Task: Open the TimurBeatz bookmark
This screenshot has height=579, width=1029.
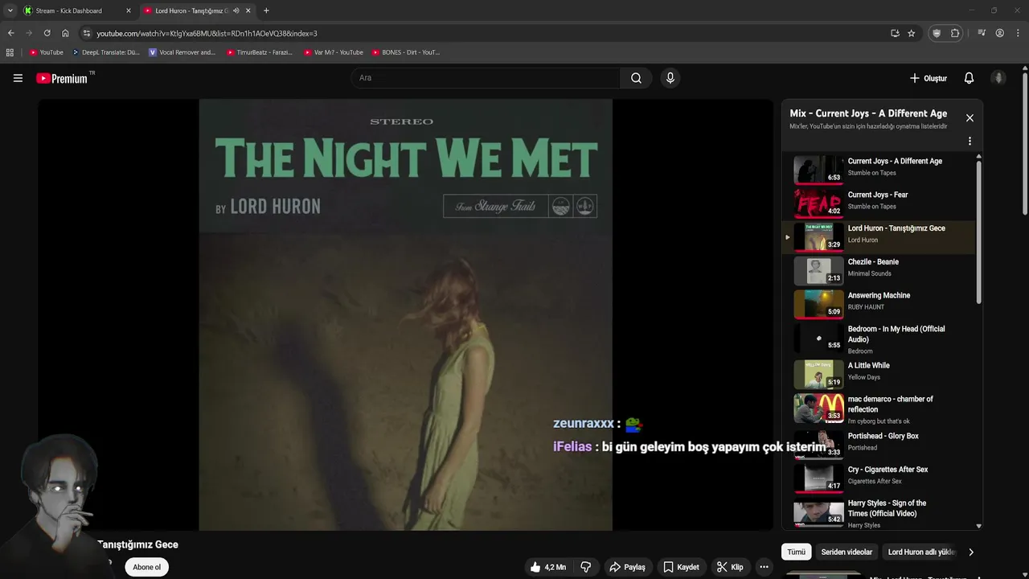Action: pyautogui.click(x=259, y=52)
